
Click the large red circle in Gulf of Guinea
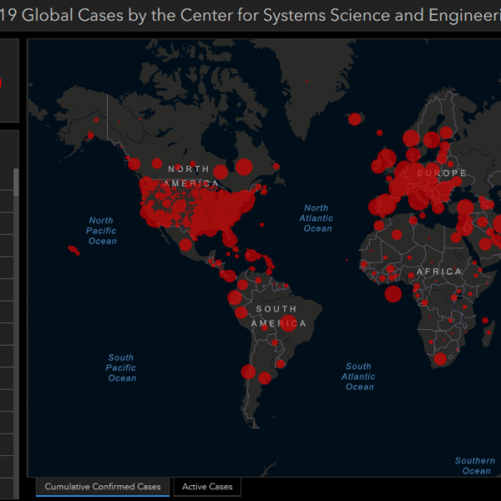click(x=393, y=294)
